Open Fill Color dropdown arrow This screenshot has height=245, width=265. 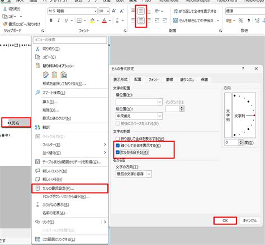pyautogui.click(x=98, y=21)
